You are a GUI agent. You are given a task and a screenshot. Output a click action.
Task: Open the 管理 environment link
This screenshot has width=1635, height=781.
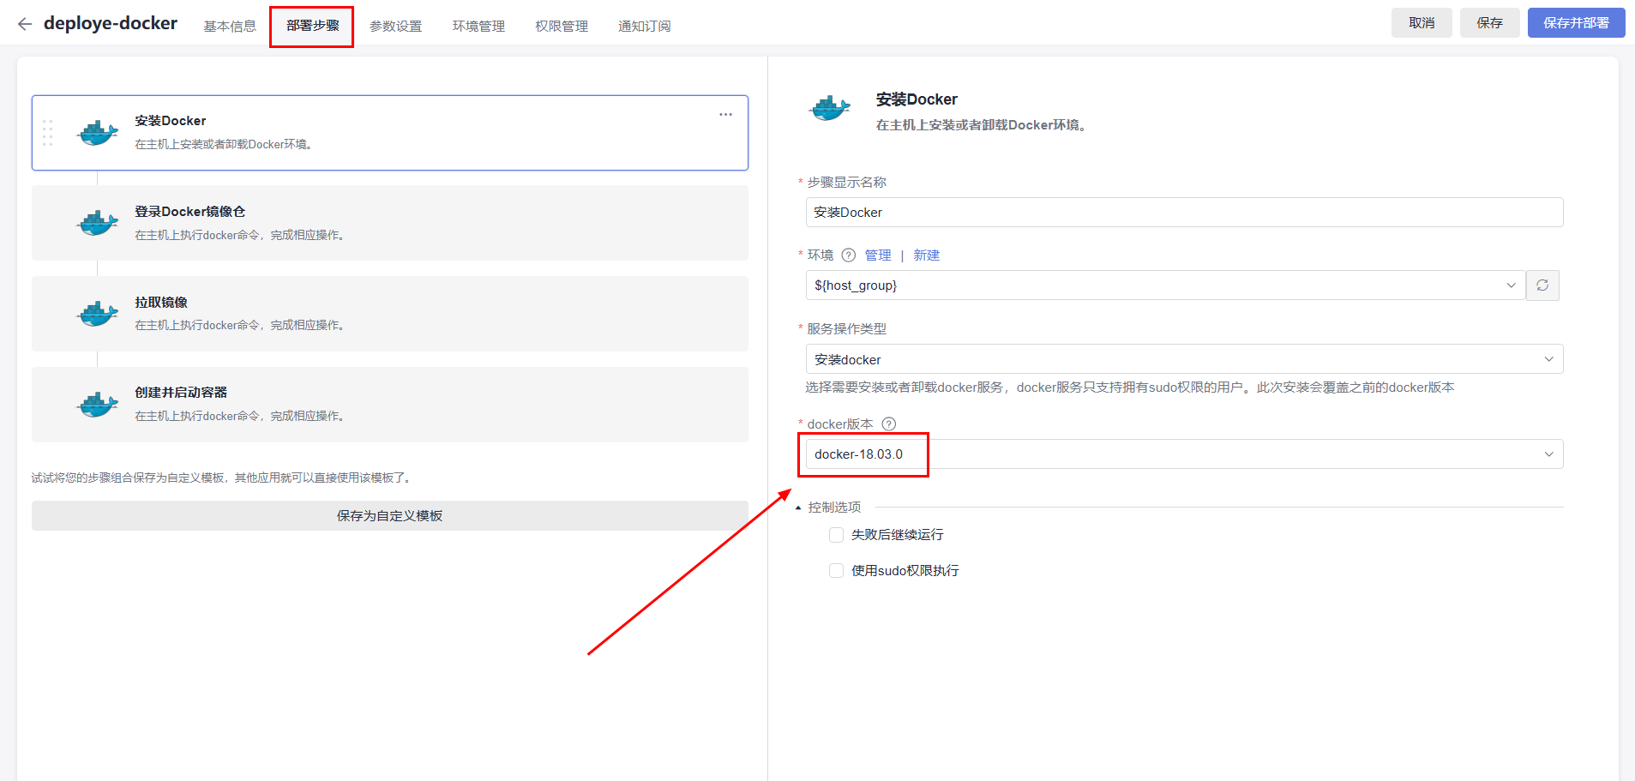point(878,255)
